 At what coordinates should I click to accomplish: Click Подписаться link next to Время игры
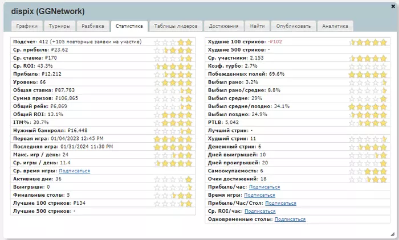259,195
